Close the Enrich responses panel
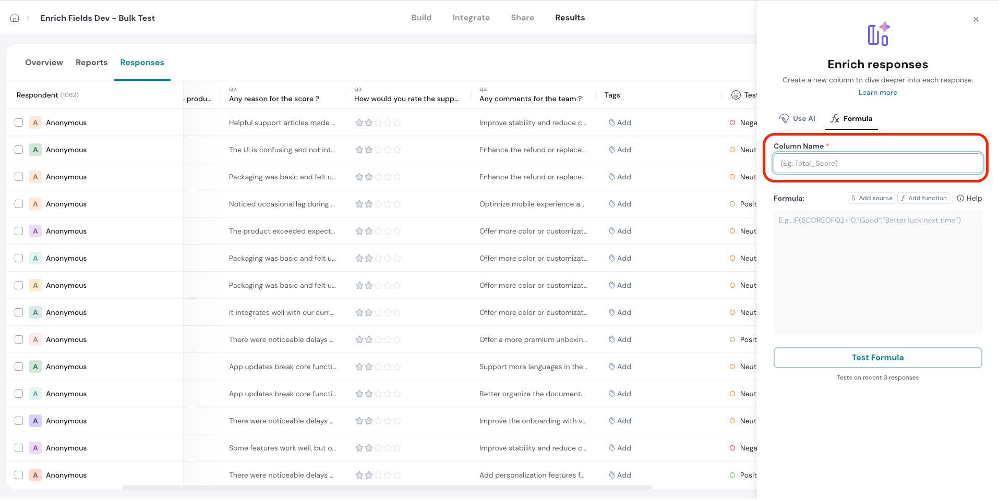 (976, 19)
